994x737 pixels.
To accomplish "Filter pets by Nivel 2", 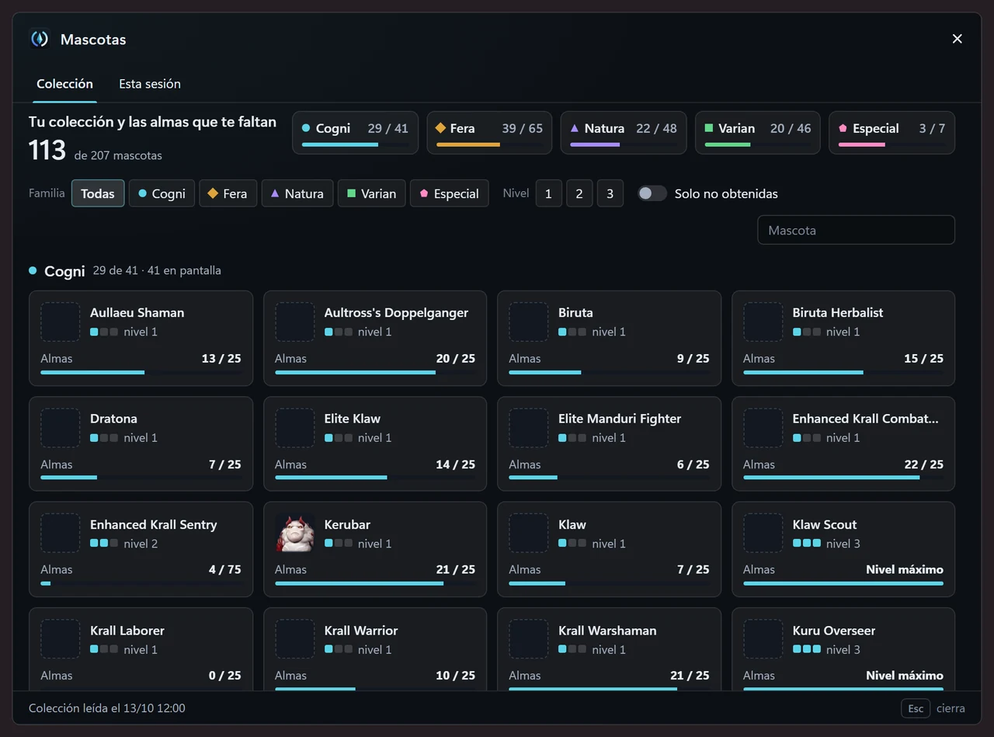I will point(579,193).
